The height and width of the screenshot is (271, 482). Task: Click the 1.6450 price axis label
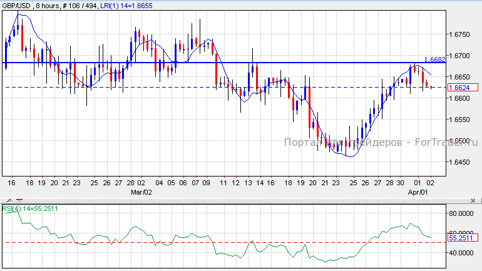(x=460, y=163)
